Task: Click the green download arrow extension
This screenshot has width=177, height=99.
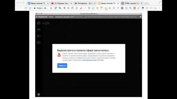Action: [x=97, y=8]
